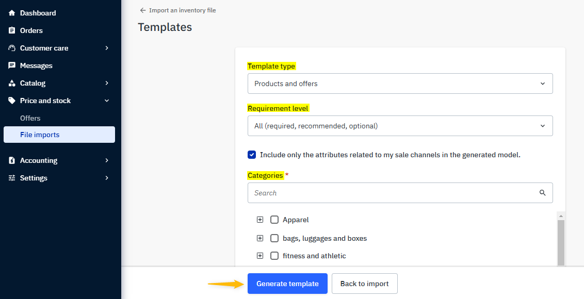This screenshot has height=299, width=584.
Task: Click the Generate template button
Action: (287, 284)
